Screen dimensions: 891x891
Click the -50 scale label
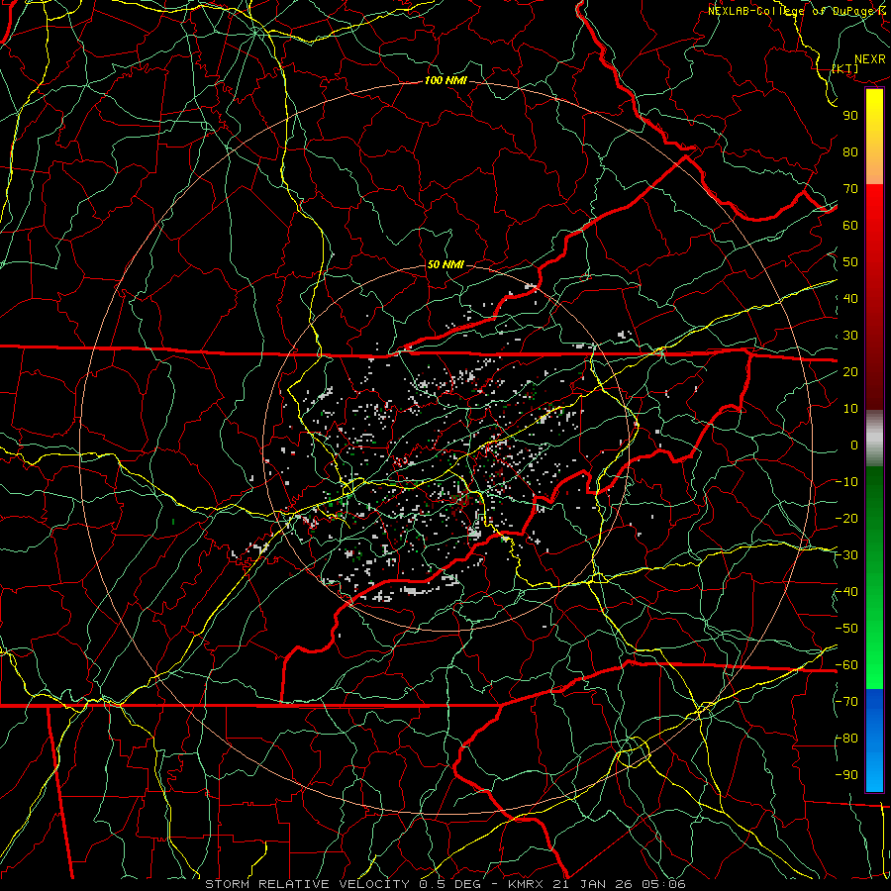pyautogui.click(x=846, y=629)
